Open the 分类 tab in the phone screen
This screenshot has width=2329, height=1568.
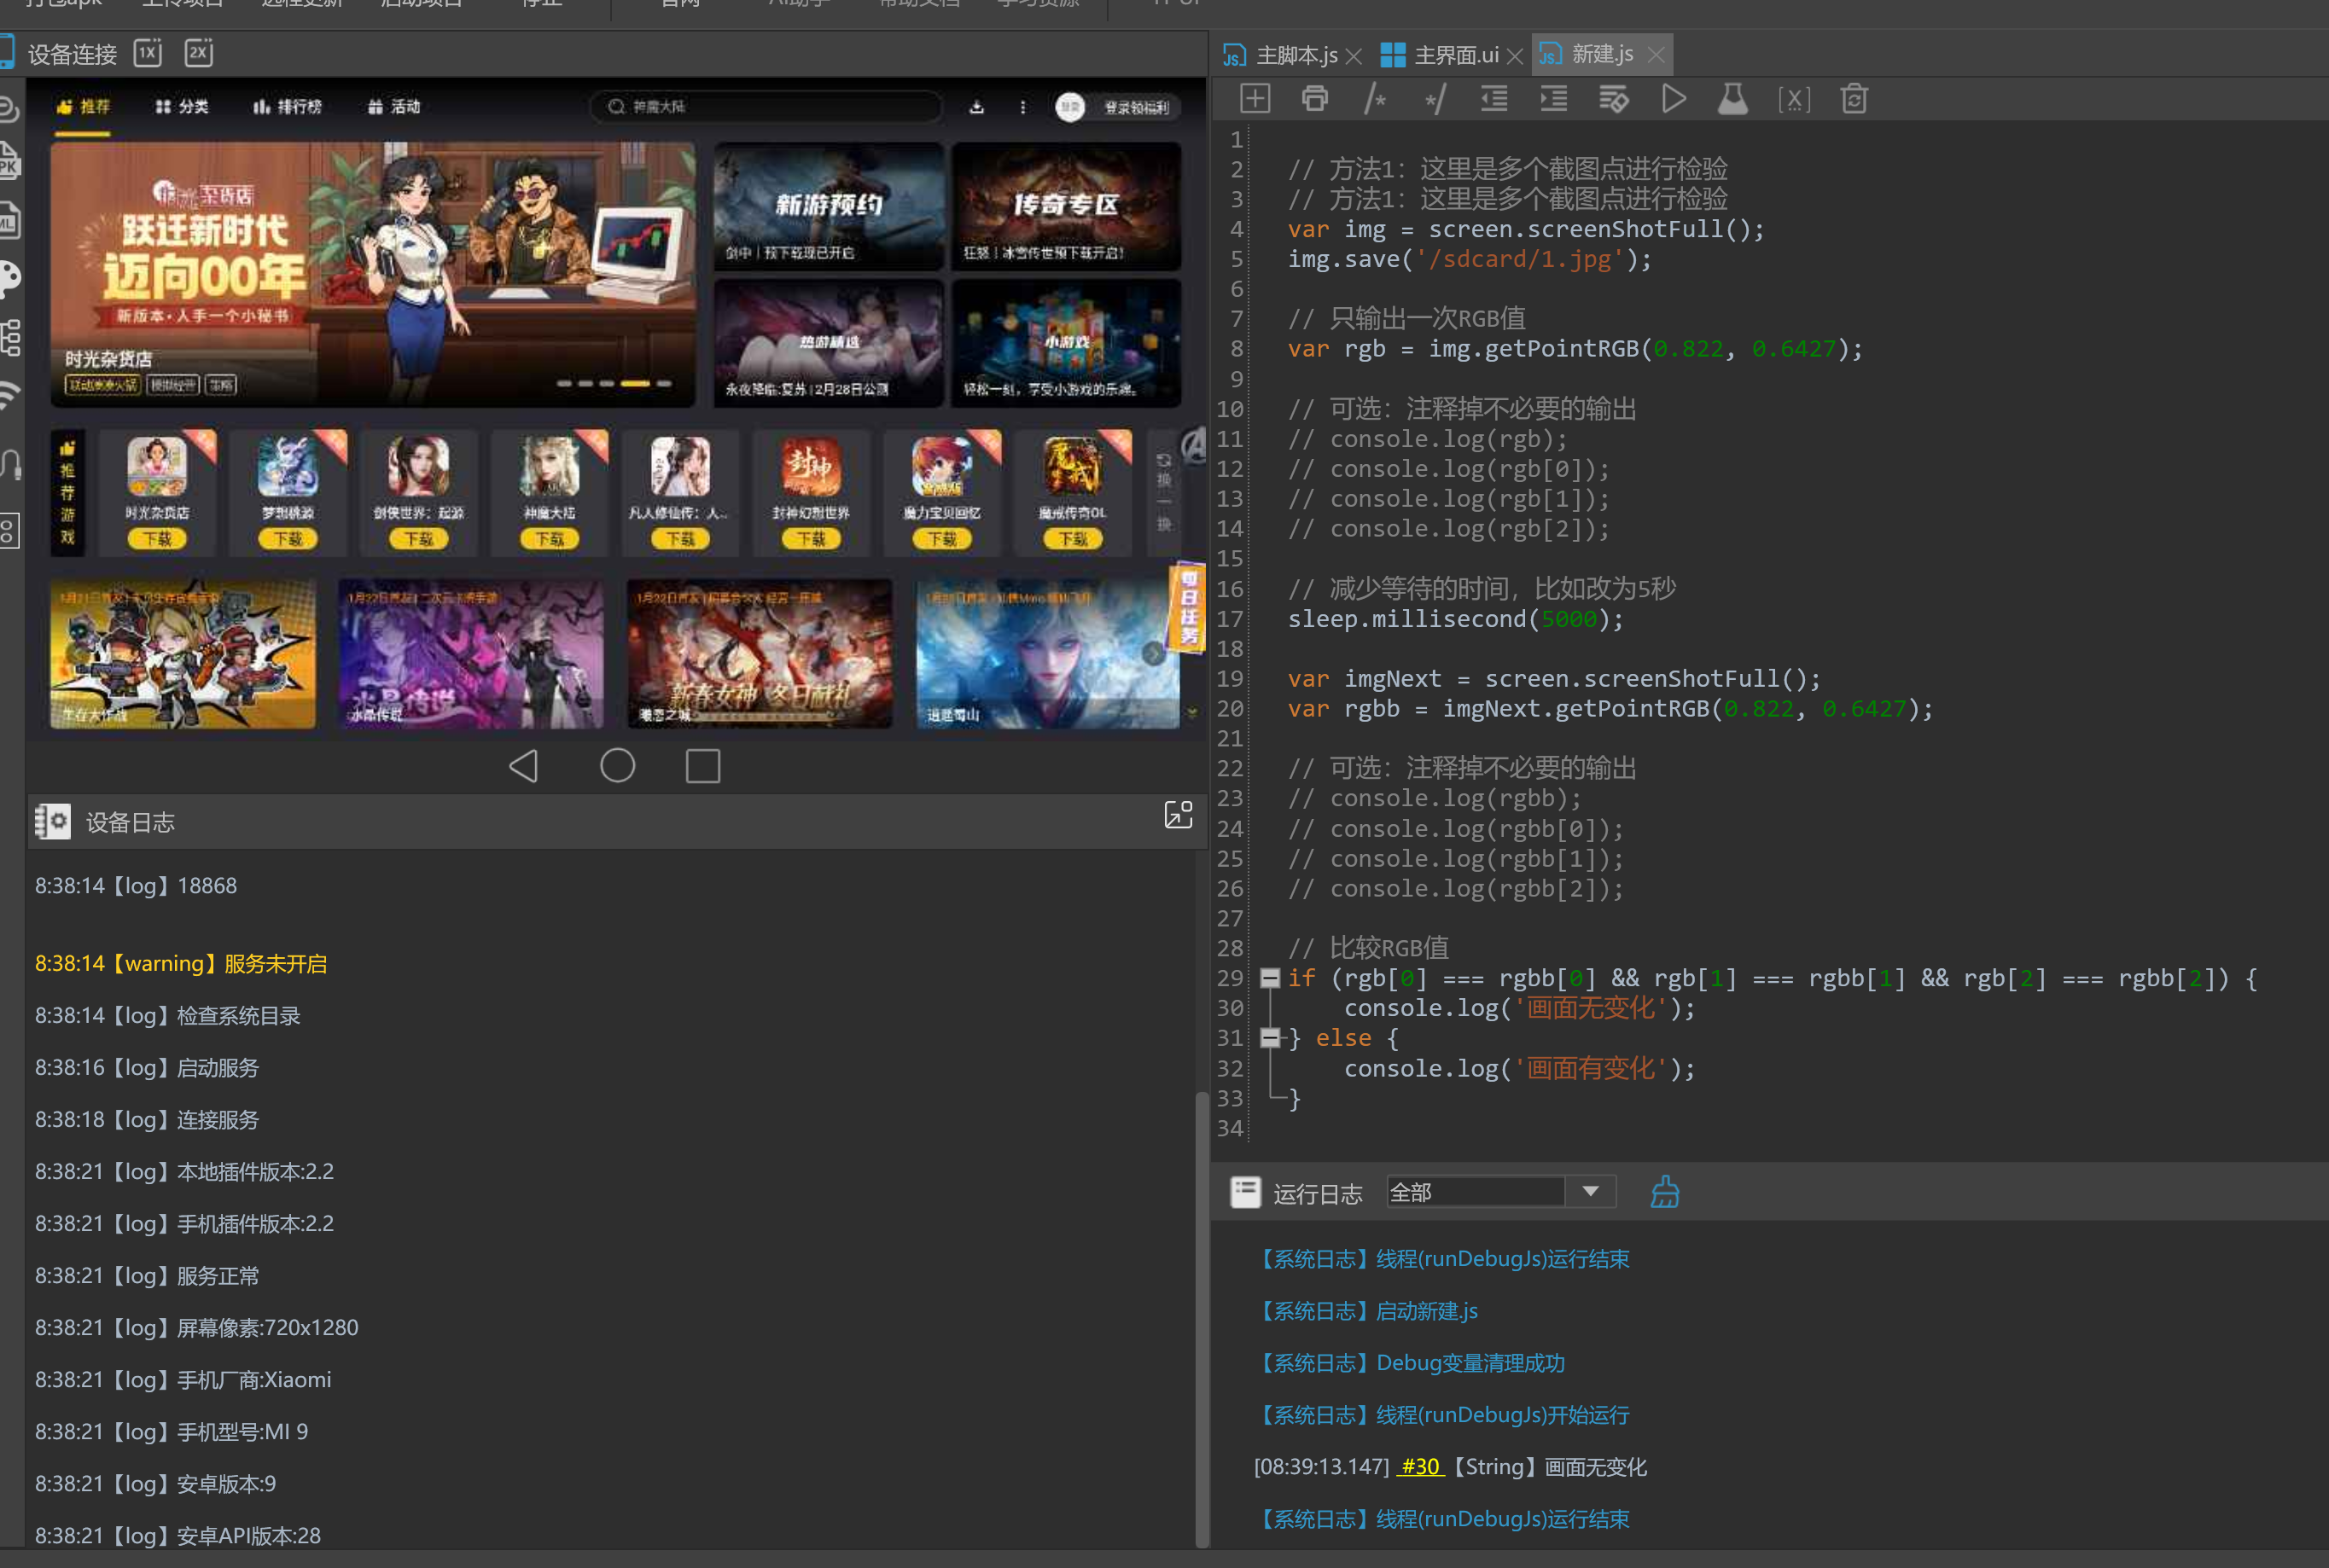[x=181, y=107]
